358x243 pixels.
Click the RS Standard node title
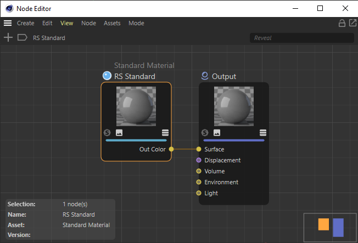pos(135,76)
